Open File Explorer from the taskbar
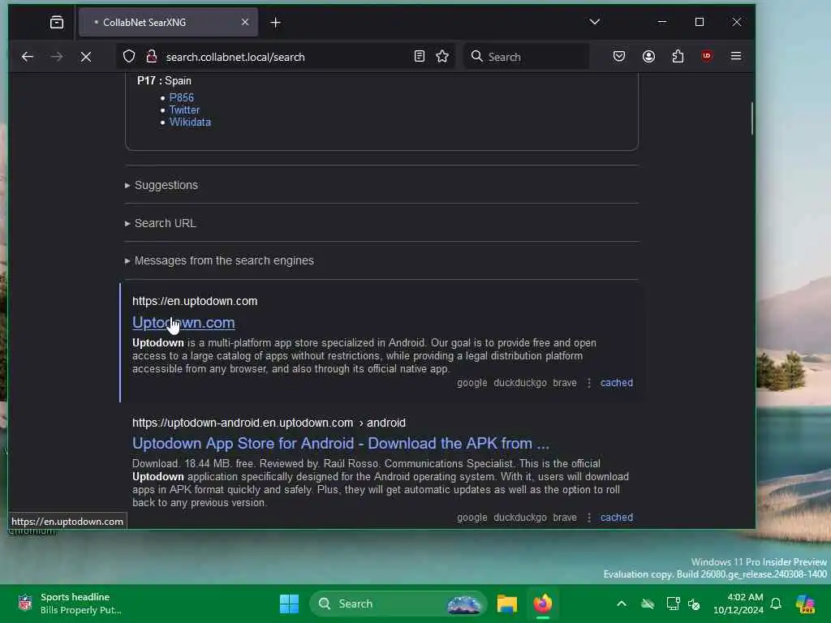831x623 pixels. tap(507, 604)
